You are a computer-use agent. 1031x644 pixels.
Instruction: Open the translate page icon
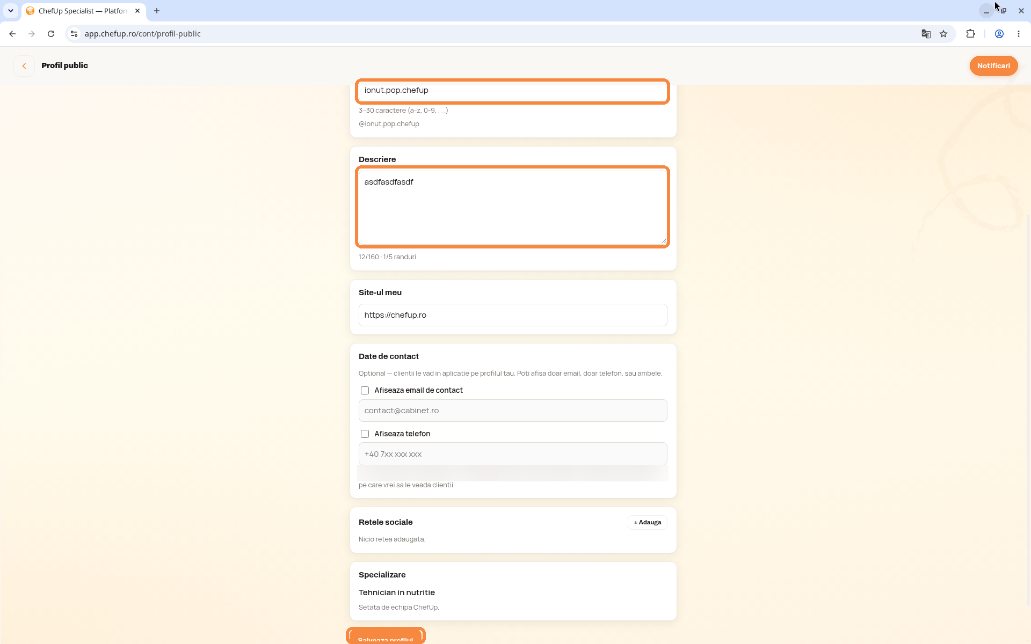926,34
